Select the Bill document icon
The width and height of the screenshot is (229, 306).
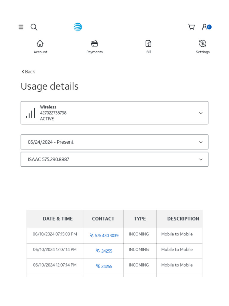(x=148, y=44)
